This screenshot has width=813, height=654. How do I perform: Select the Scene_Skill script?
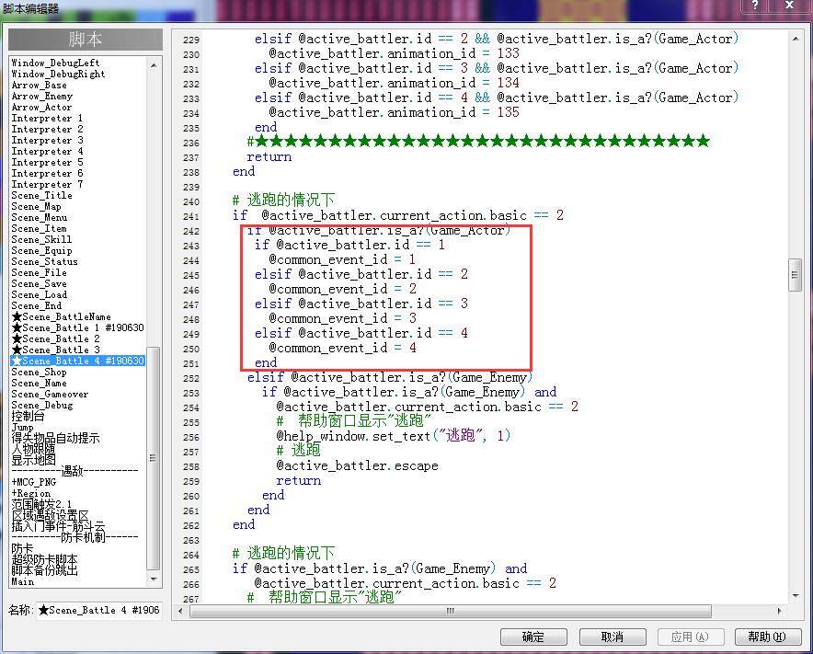(x=42, y=239)
